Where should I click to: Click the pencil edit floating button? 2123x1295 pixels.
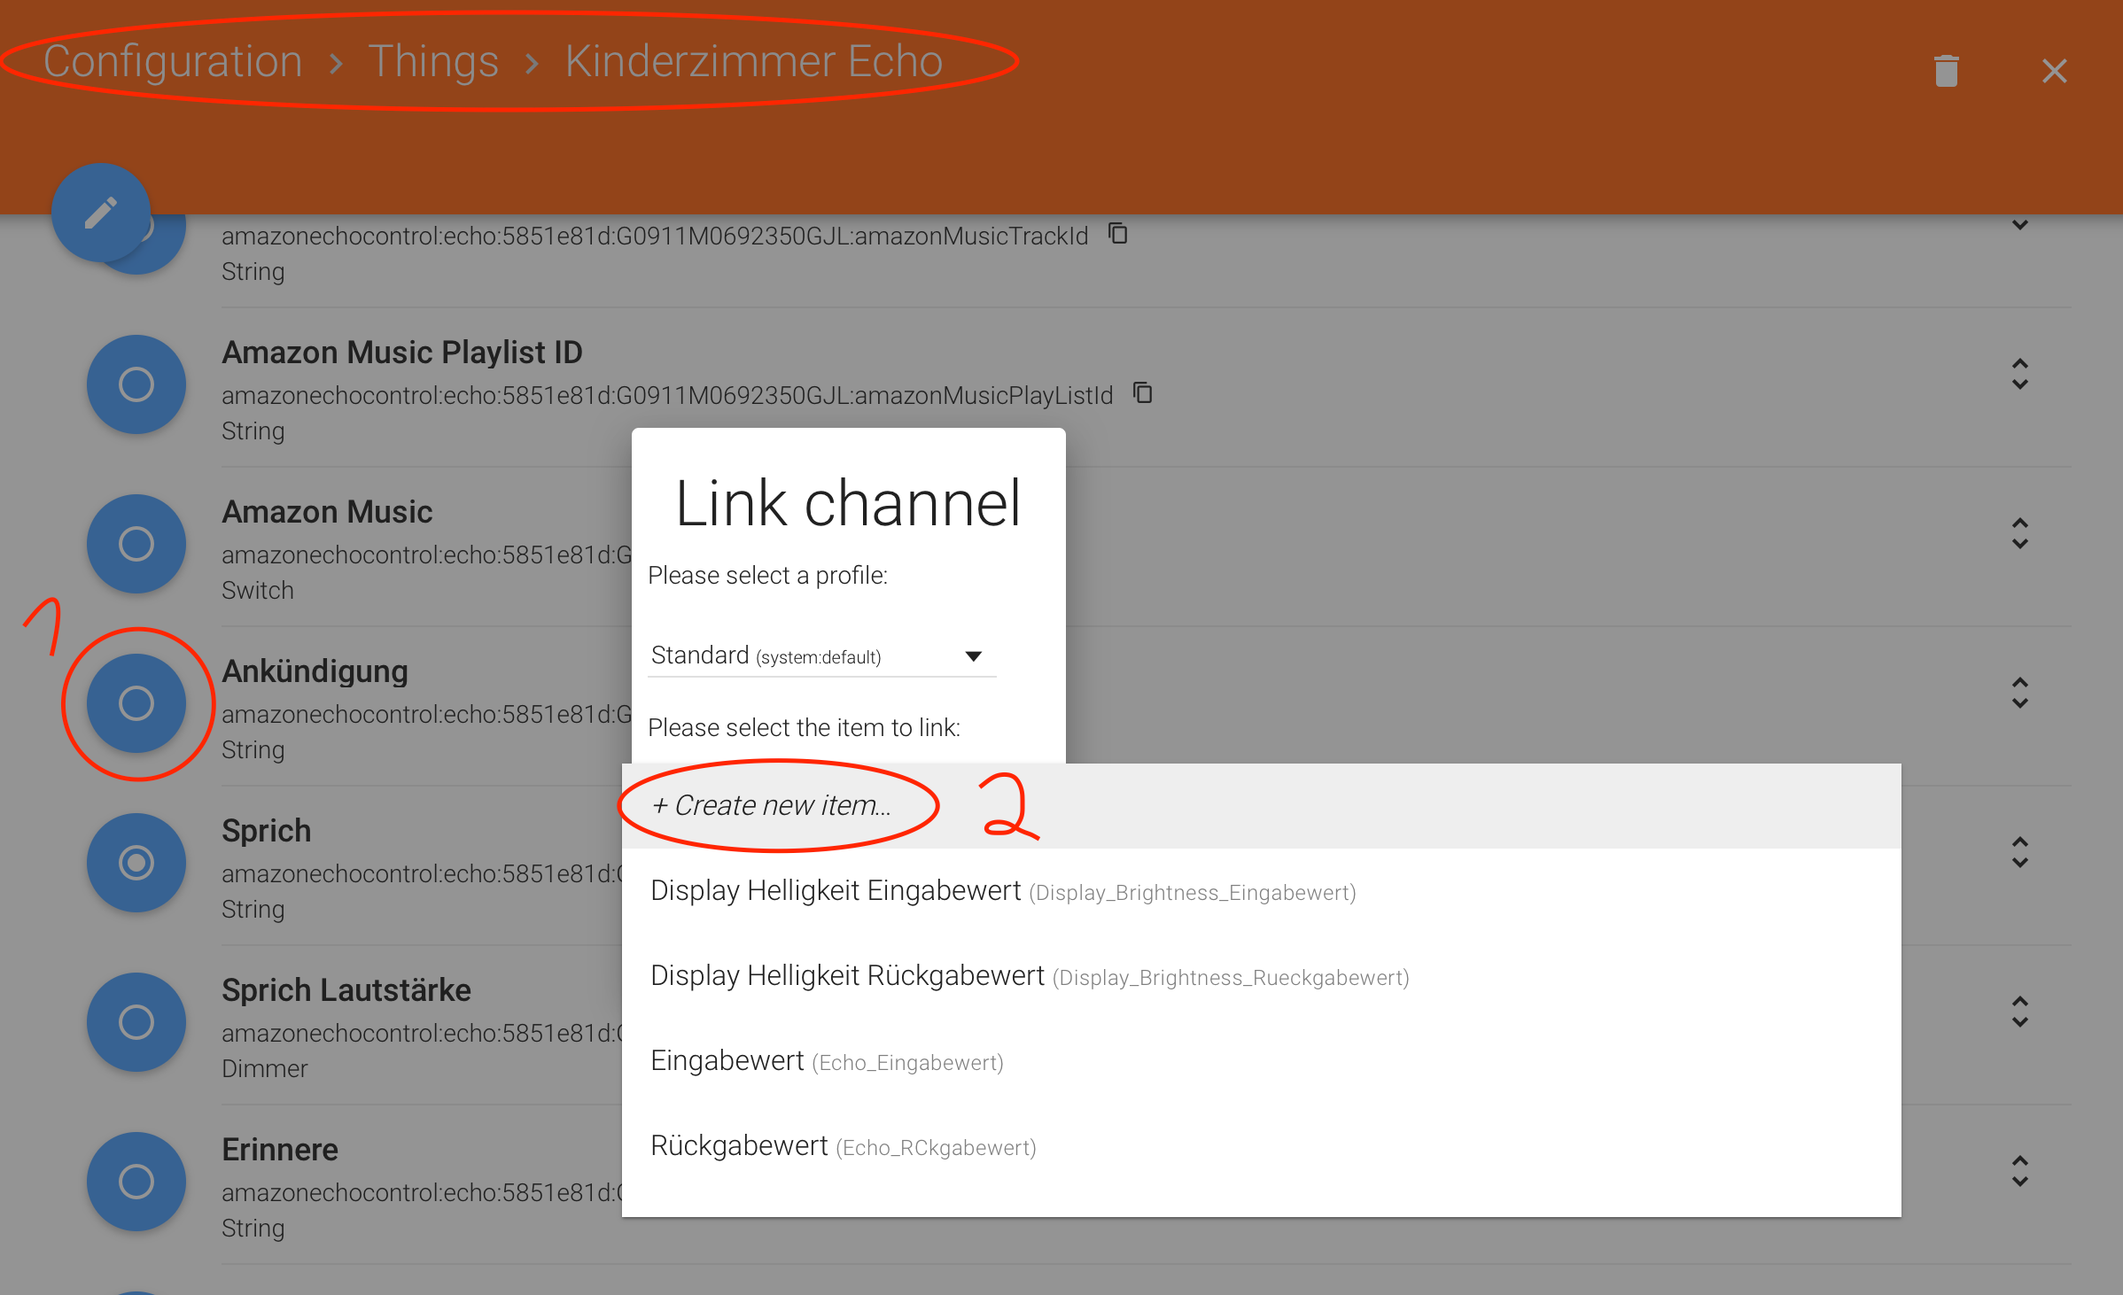coord(100,213)
